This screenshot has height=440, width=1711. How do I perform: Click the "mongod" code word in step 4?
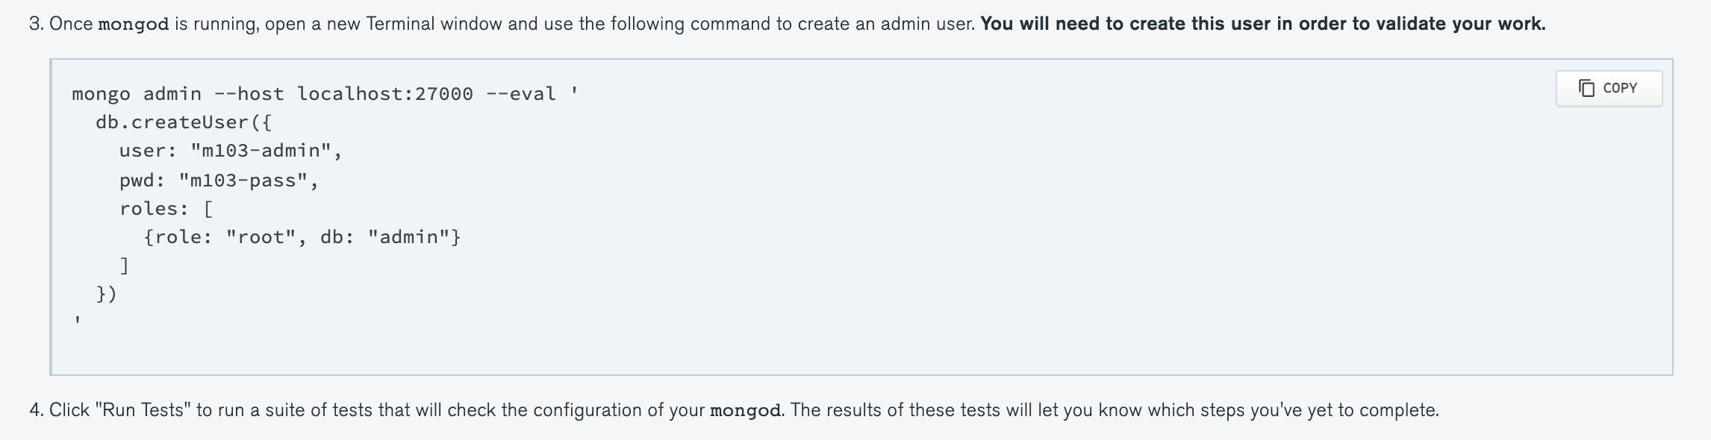tap(745, 411)
